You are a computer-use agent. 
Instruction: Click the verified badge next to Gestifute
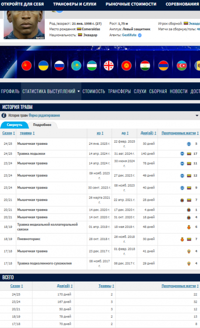(x=140, y=35)
